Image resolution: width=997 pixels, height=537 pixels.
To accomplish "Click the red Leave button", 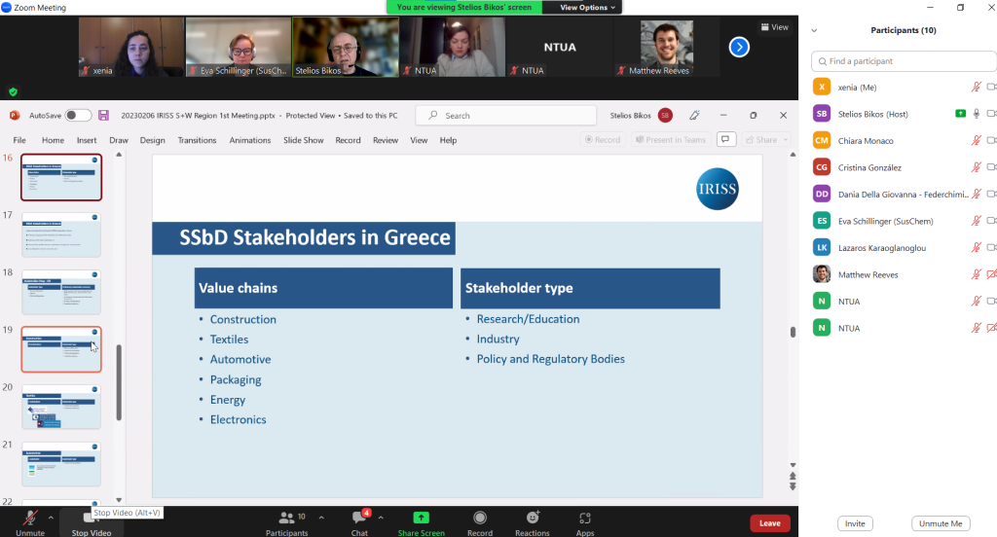I will tap(769, 523).
